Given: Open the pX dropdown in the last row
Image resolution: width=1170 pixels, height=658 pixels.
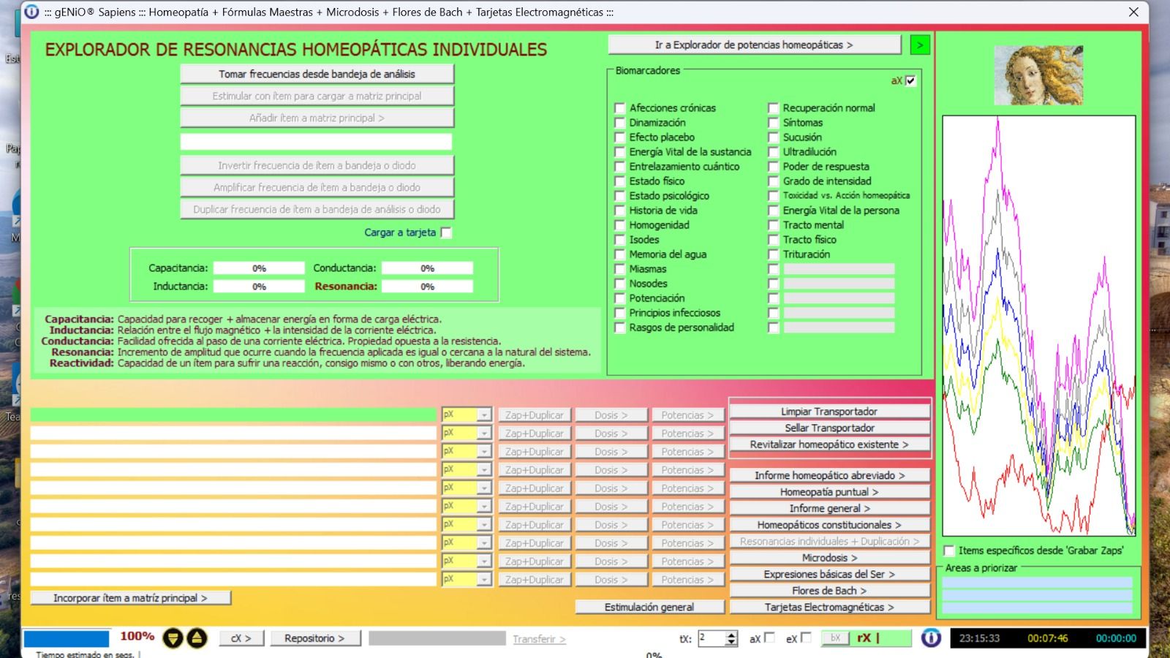Looking at the screenshot, I should click(x=483, y=580).
